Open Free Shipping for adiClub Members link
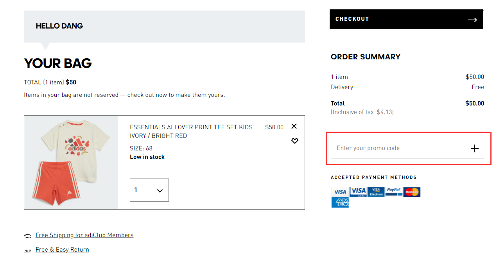The width and height of the screenshot is (497, 268). (x=84, y=235)
